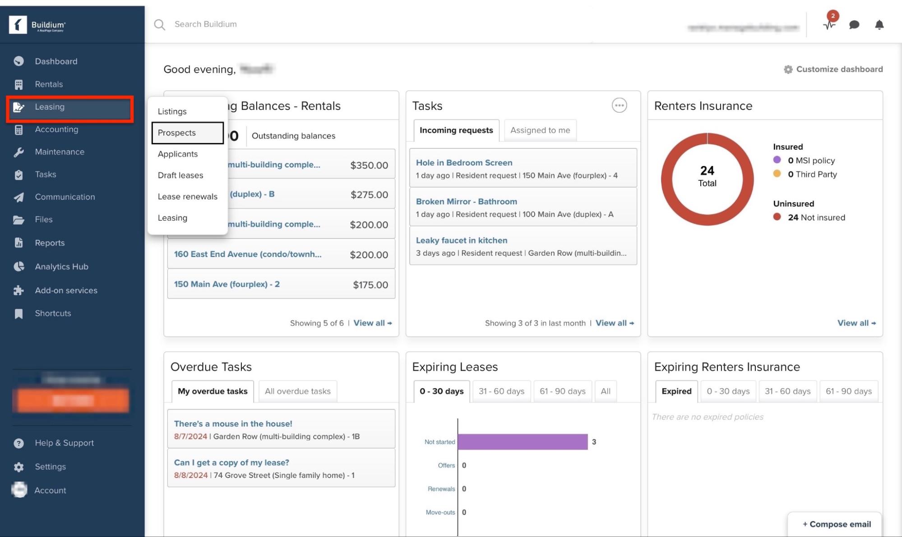This screenshot has width=902, height=537.
Task: Switch to All overdue tasks tab
Action: pos(297,391)
